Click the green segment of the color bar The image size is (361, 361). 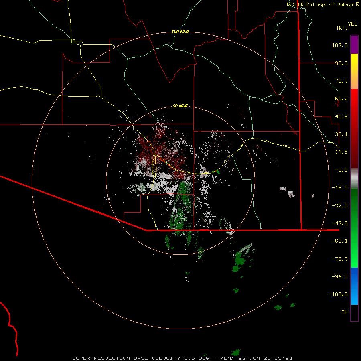click(354, 228)
